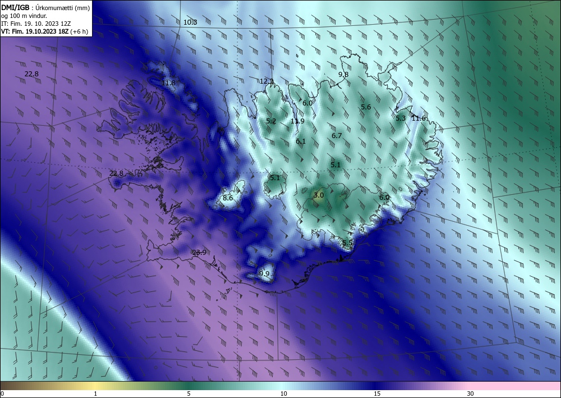561x398 pixels.
Task: Select the 'IT: Fim. 19. 10. 2023 12Z' line
Action: click(36, 24)
